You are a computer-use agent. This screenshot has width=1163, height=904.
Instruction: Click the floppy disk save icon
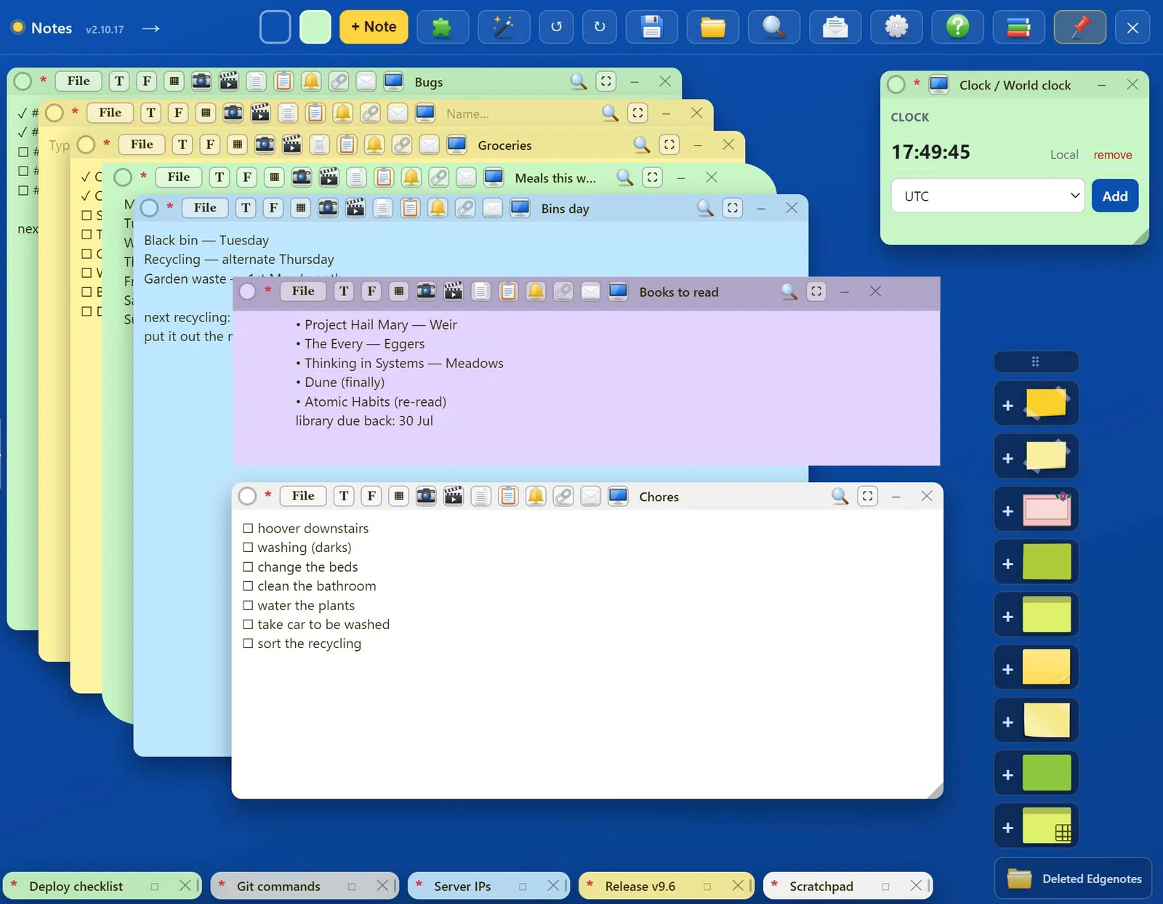point(652,28)
